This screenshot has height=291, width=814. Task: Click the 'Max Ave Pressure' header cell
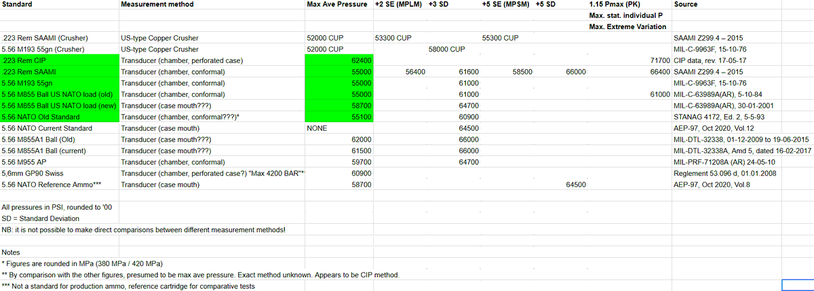tap(338, 4)
